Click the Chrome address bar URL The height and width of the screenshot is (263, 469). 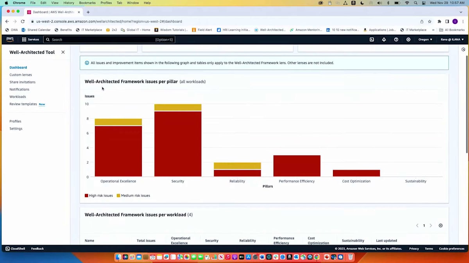coord(109,21)
